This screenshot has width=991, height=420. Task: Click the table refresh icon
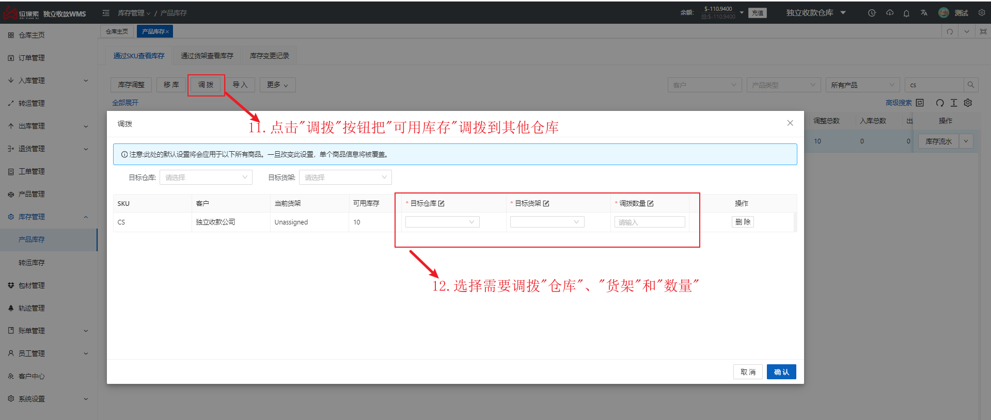tap(940, 103)
